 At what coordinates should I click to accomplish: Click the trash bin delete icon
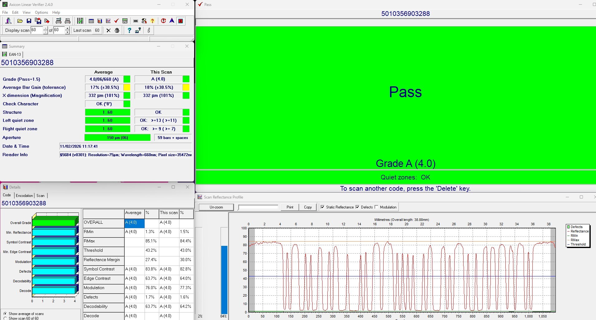(x=117, y=30)
